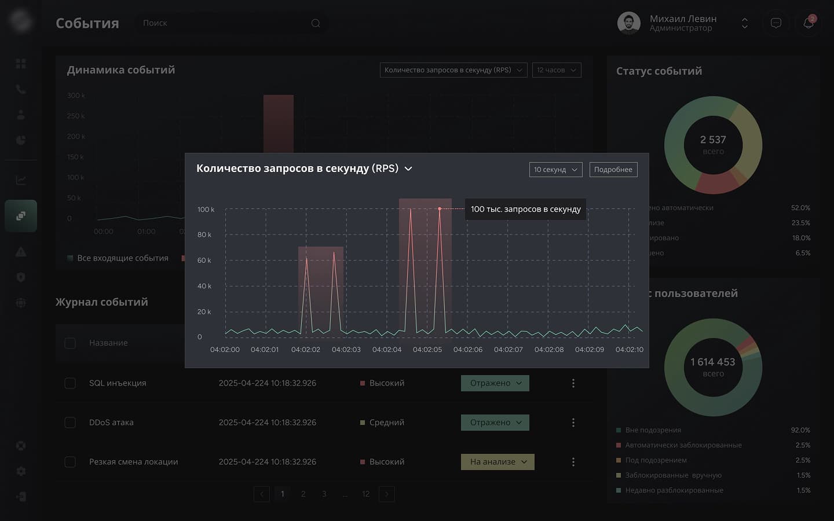Go to page 12 in pagination
This screenshot has width=834, height=521.
pyautogui.click(x=365, y=494)
